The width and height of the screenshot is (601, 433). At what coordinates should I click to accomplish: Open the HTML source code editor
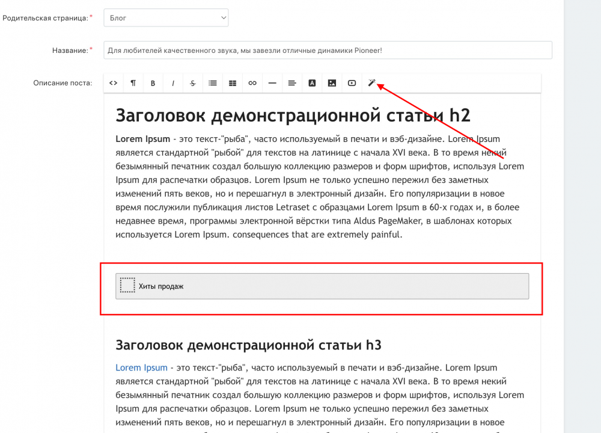[113, 83]
